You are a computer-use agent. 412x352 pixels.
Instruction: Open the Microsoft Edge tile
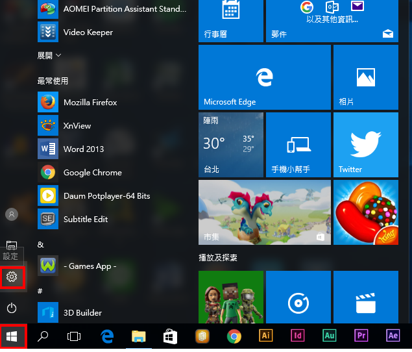[265, 77]
